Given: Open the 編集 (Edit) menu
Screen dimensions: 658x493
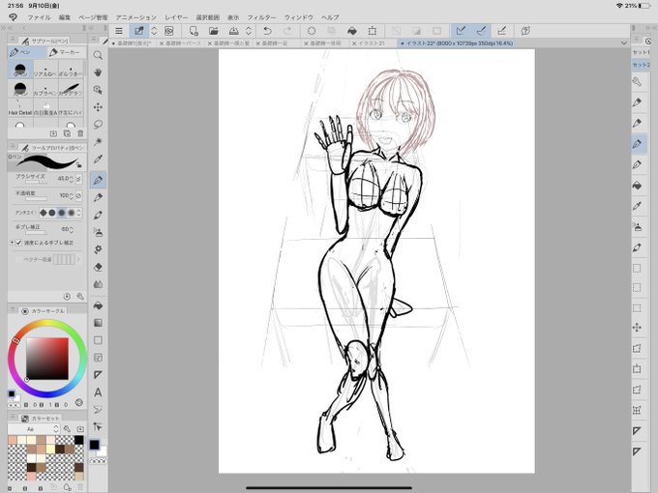Looking at the screenshot, I should 65,17.
